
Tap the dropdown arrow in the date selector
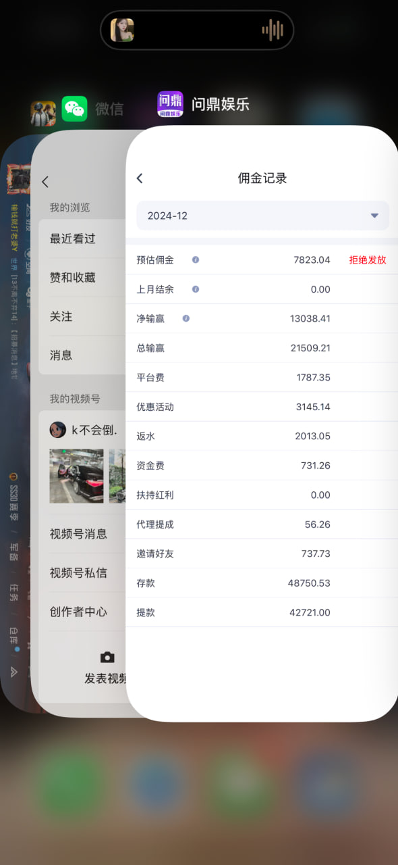pos(374,216)
